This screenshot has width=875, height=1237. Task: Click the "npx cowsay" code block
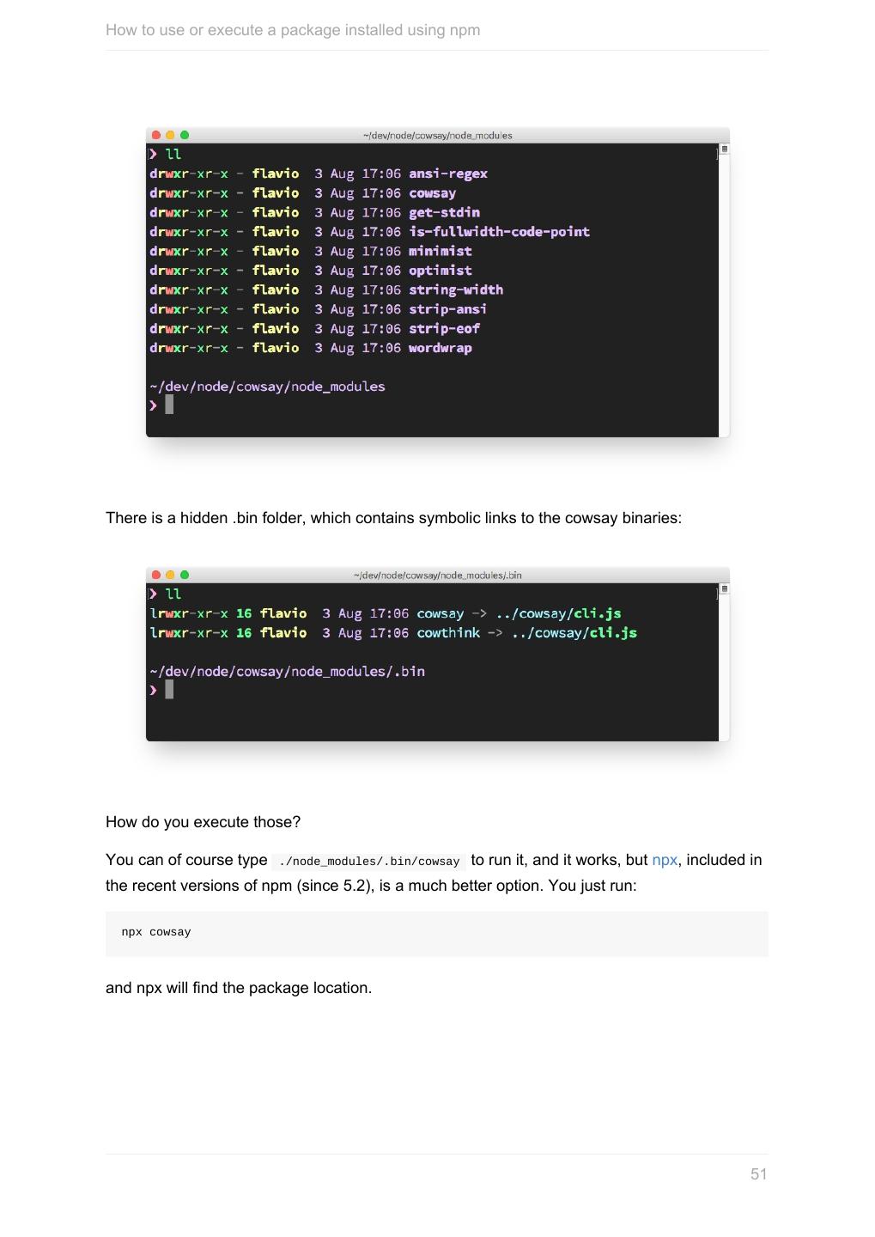pos(436,933)
